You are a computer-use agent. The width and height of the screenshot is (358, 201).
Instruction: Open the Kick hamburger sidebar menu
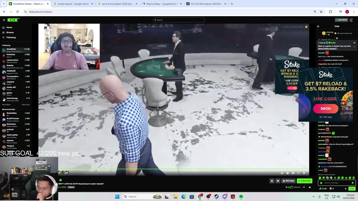[4, 20]
